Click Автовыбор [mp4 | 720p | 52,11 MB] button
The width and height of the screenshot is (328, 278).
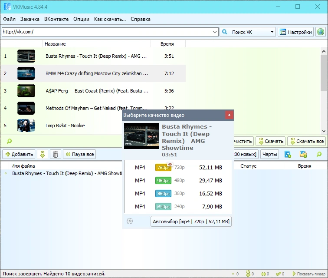point(191,222)
